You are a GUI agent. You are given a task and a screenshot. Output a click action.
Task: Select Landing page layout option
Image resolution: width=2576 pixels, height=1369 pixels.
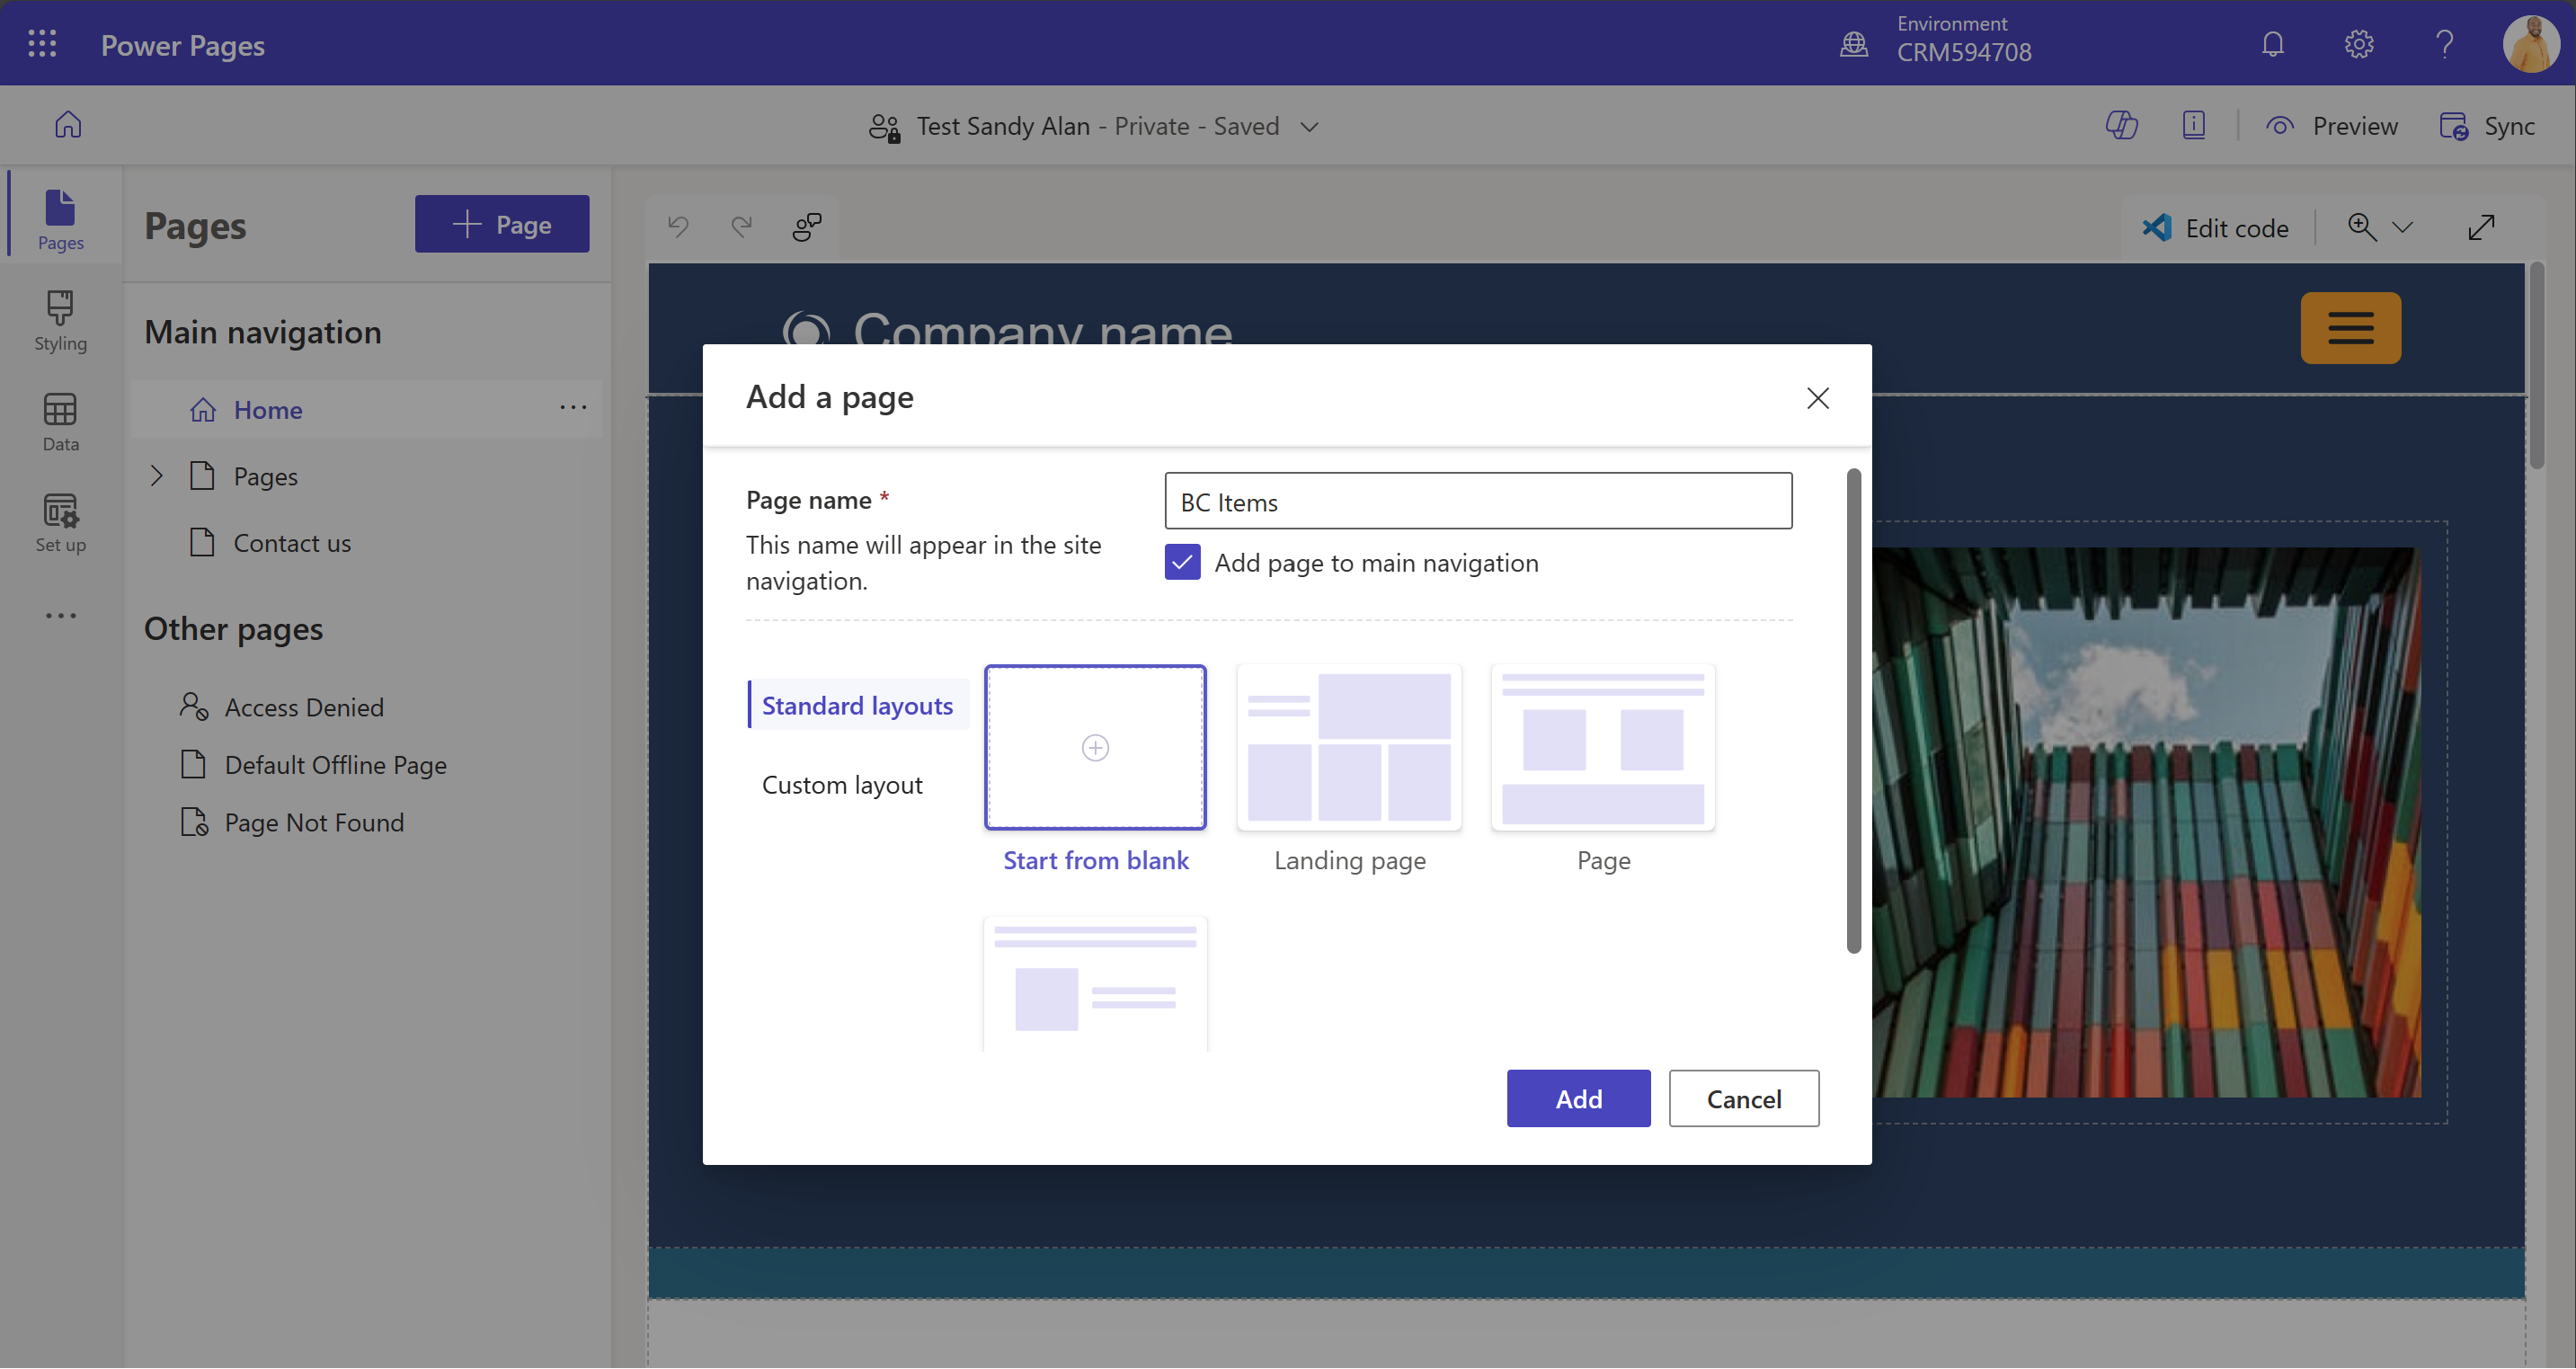[x=1349, y=747]
